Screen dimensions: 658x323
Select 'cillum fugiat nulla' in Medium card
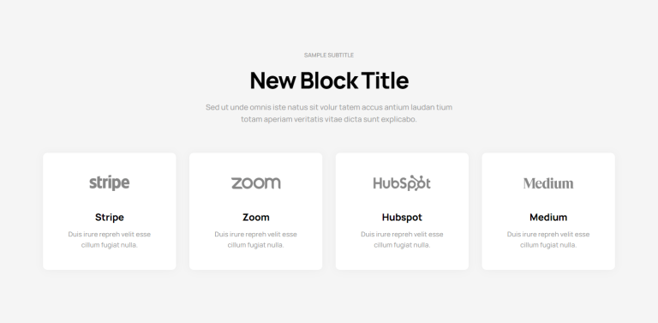pyautogui.click(x=548, y=245)
